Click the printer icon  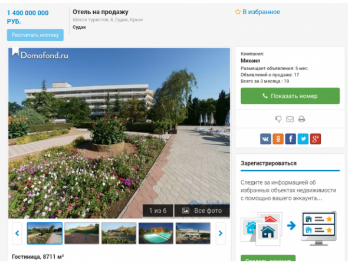point(301,119)
